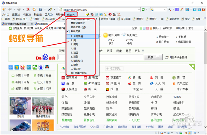Open the 12306 link

click(x=177, y=97)
